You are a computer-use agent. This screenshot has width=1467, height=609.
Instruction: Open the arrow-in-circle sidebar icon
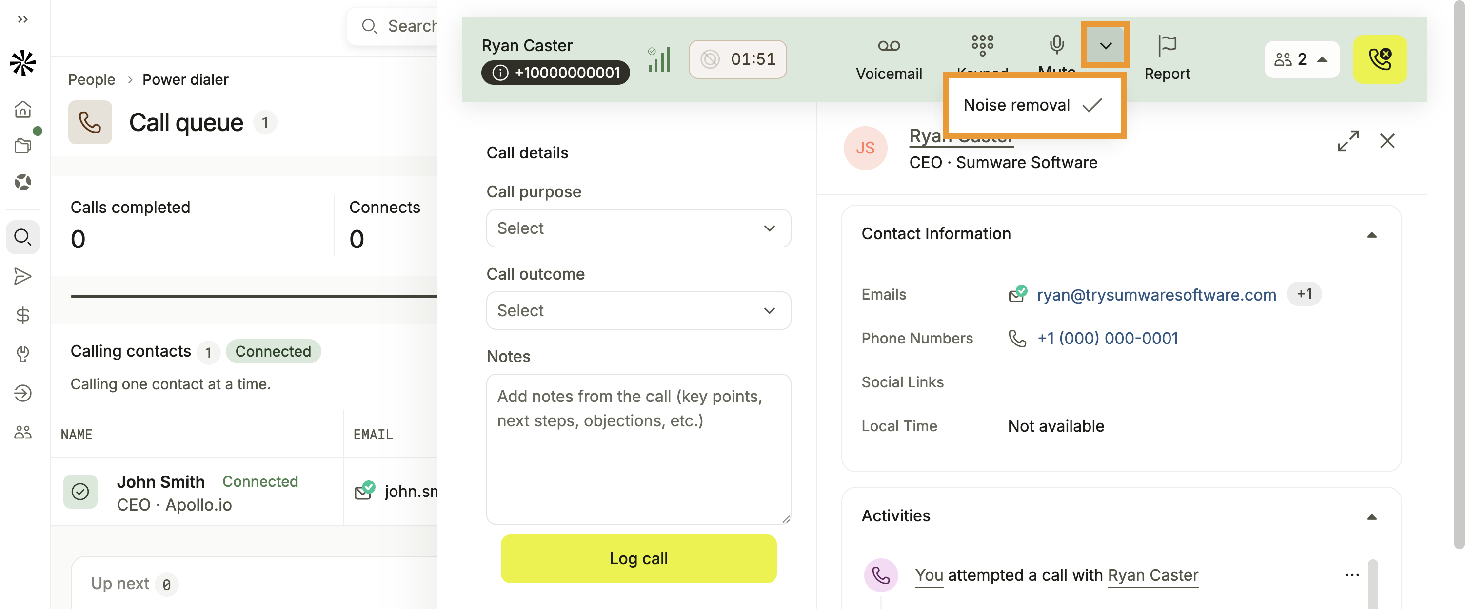click(23, 393)
